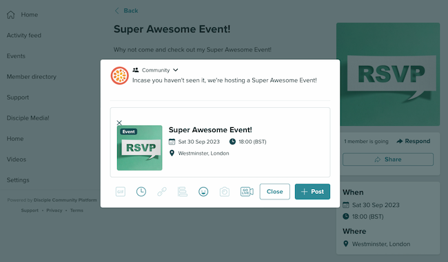The width and height of the screenshot is (448, 262).
Task: Remove the attached event card with X
Action: (x=119, y=122)
